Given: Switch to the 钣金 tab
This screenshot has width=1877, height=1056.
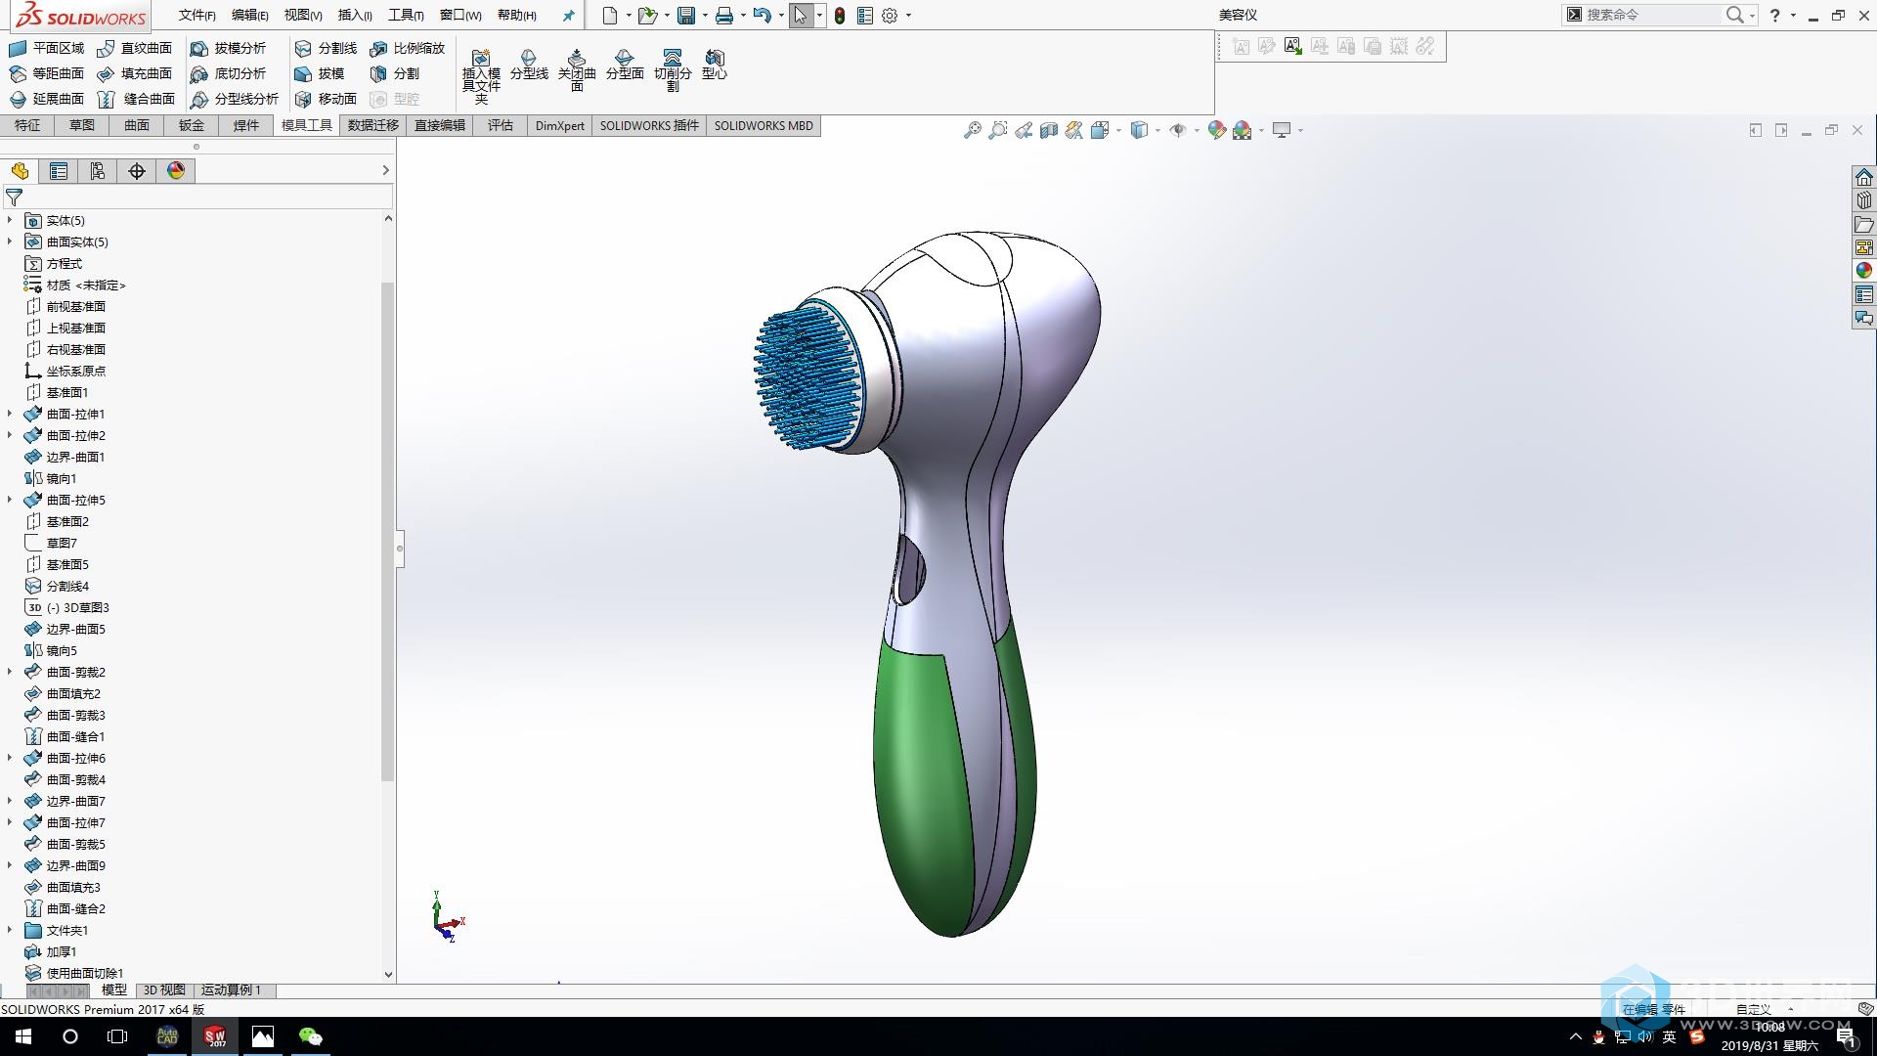Looking at the screenshot, I should pyautogui.click(x=192, y=125).
